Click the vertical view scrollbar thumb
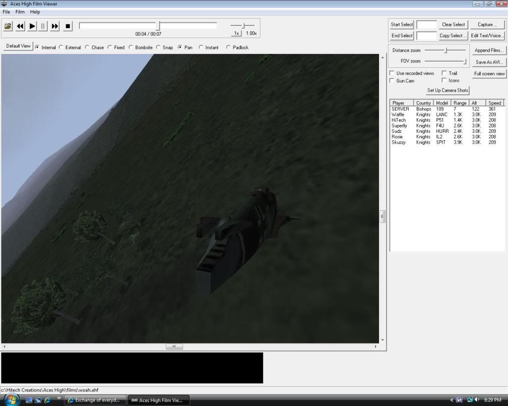 tap(382, 216)
